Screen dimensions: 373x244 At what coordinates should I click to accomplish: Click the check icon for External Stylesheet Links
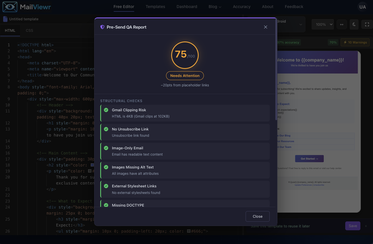pyautogui.click(x=106, y=186)
